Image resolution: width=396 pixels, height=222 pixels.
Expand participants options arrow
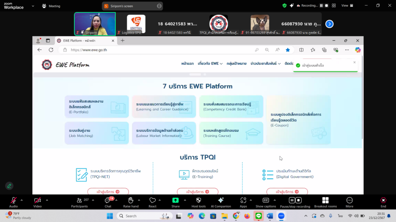[x=93, y=200]
